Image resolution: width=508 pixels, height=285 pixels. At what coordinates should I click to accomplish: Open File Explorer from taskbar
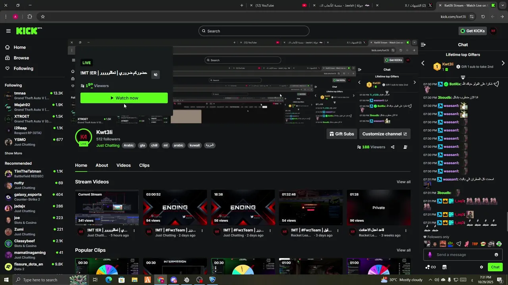tap(135, 280)
